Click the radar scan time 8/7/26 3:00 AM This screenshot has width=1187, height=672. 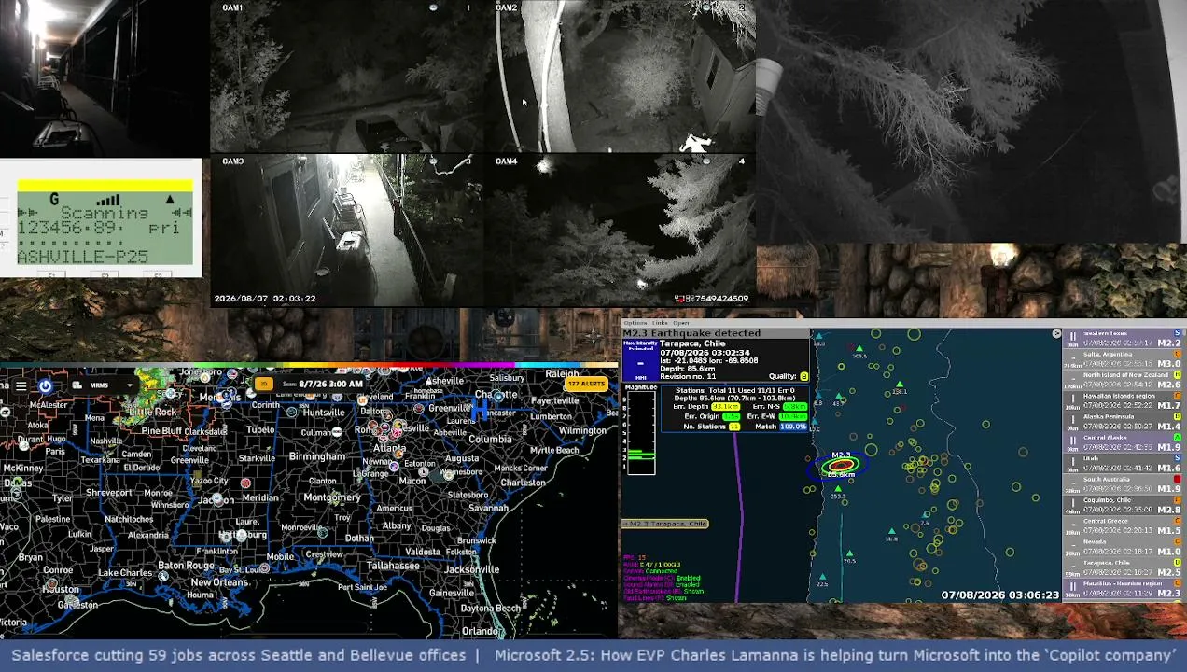323,384
